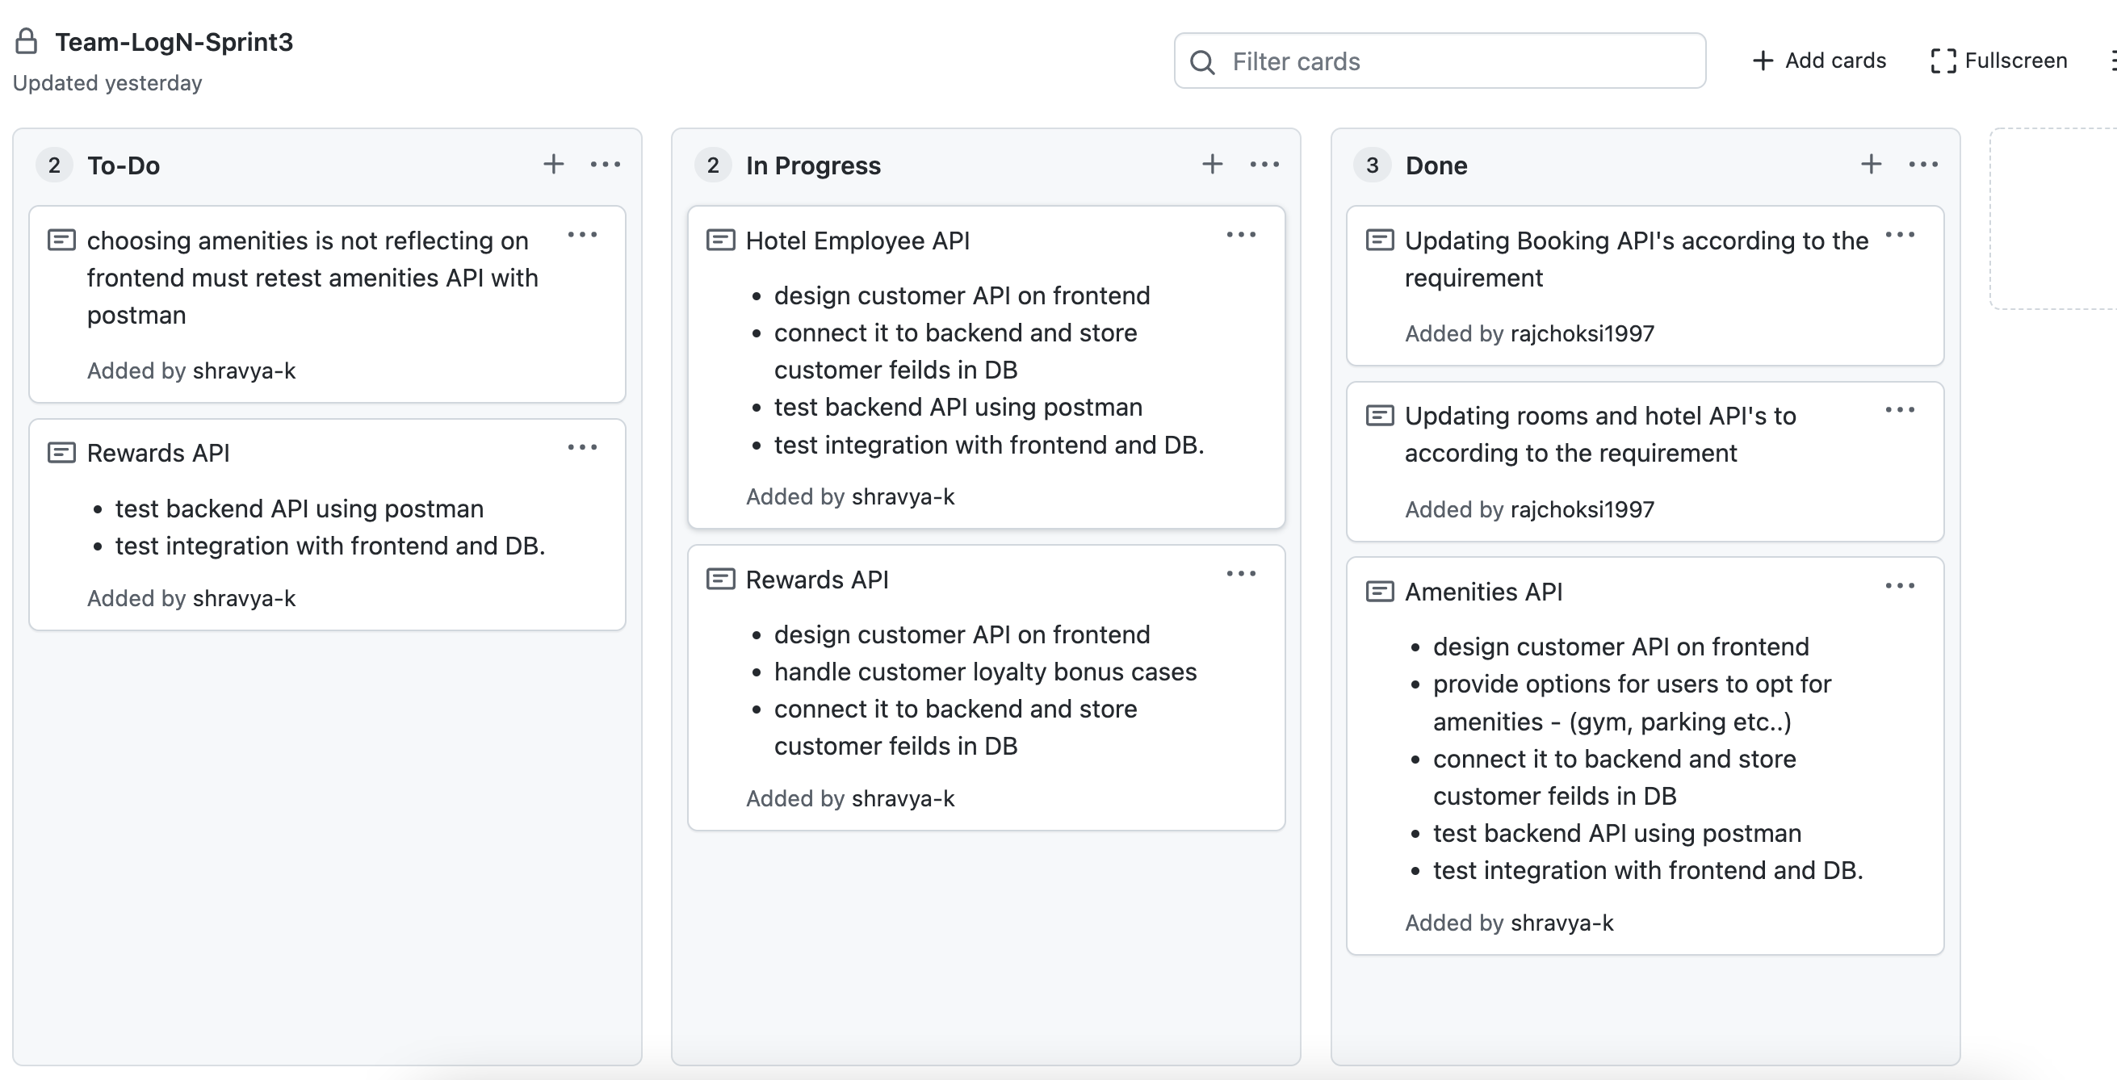Click the note icon on Hotel Employee API card

(721, 240)
